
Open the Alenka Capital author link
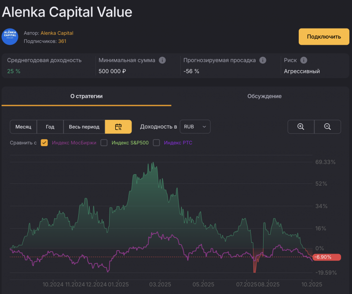(56, 33)
